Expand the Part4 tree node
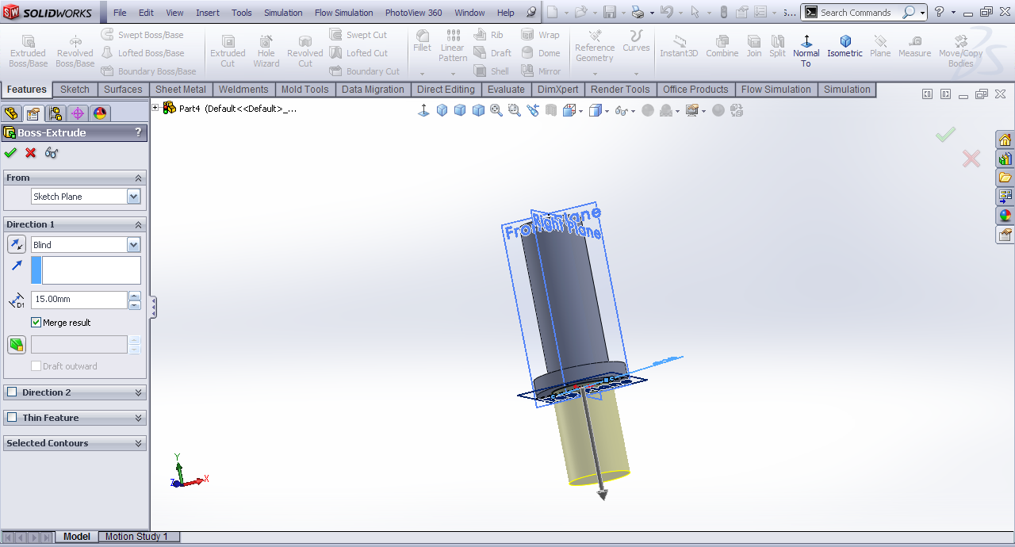Screen dimensions: 1015x547 [x=155, y=108]
